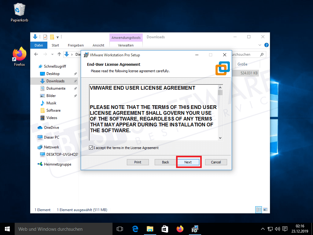Click the Next button in the setup wizard

(x=189, y=162)
